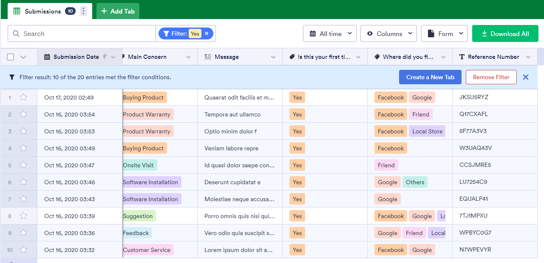Switch to the Submissions tab

point(42,11)
